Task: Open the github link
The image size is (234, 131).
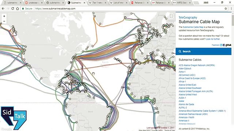Action: [x=228, y=45]
